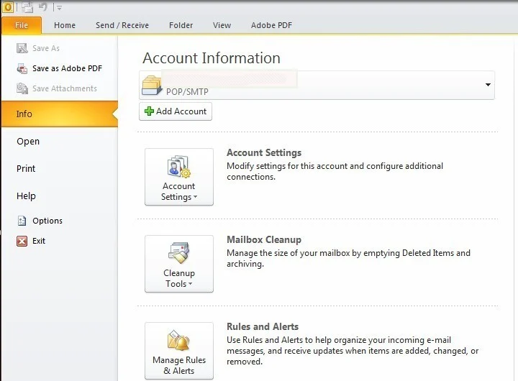
Task: Click the Cleanup Tools broom icon
Action: [x=178, y=253]
